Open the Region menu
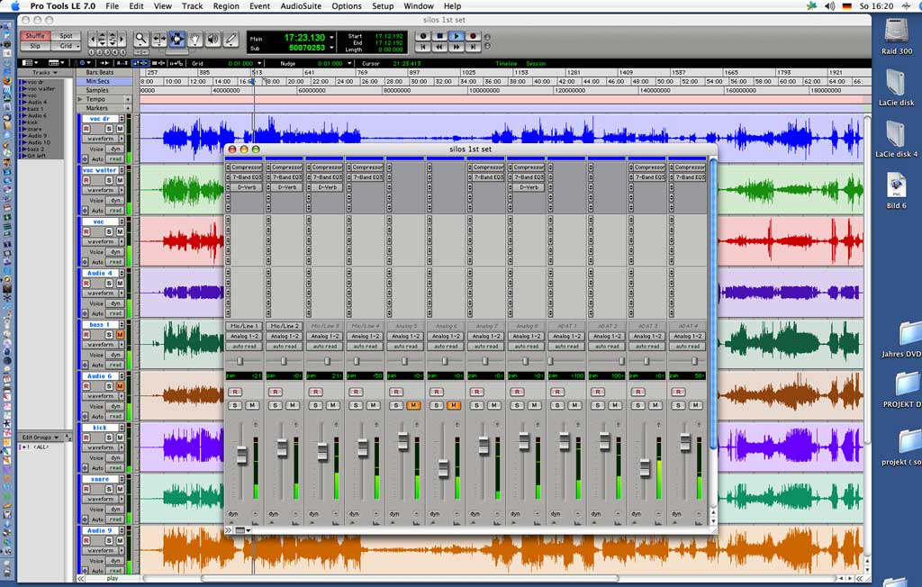922x587 pixels. click(x=226, y=6)
